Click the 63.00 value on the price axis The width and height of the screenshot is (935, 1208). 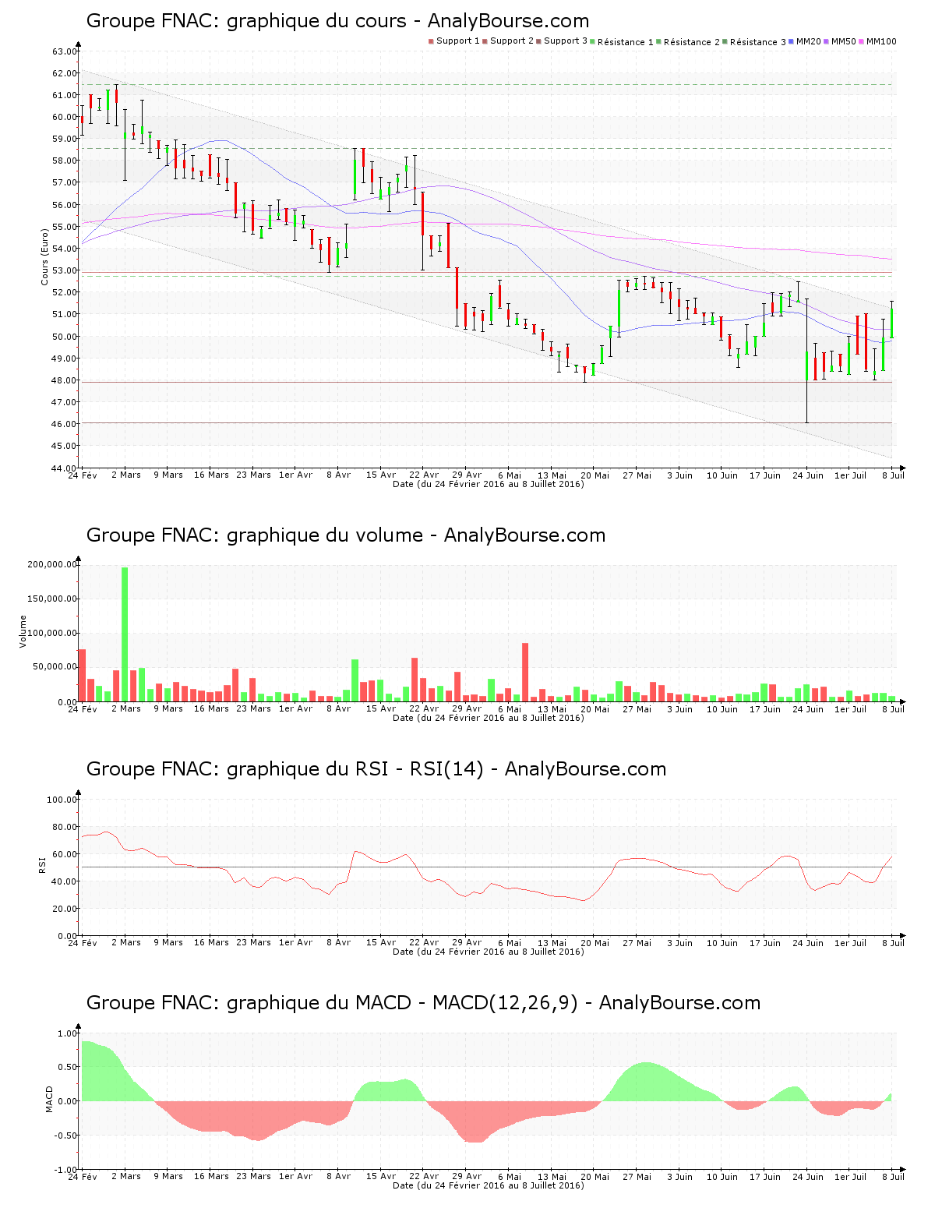coord(65,51)
